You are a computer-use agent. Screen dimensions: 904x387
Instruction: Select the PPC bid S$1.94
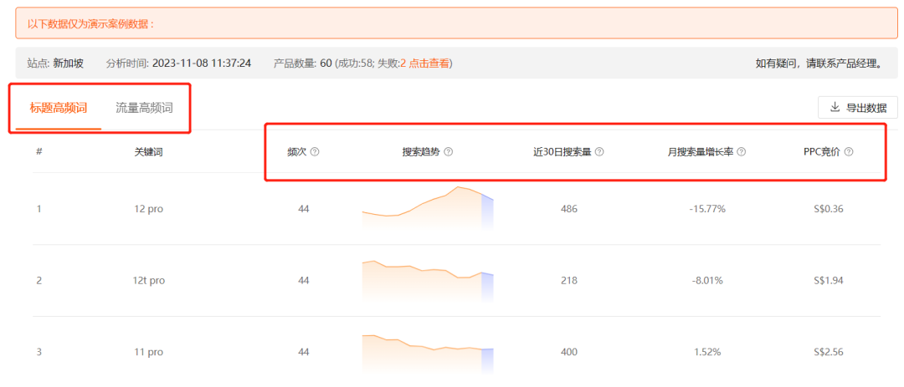(829, 281)
